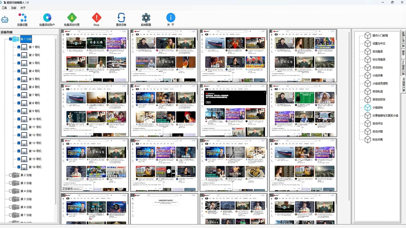Click the cube icon beside 协议号登录
Image resolution: width=406 pixels, height=228 pixels.
tap(368, 60)
